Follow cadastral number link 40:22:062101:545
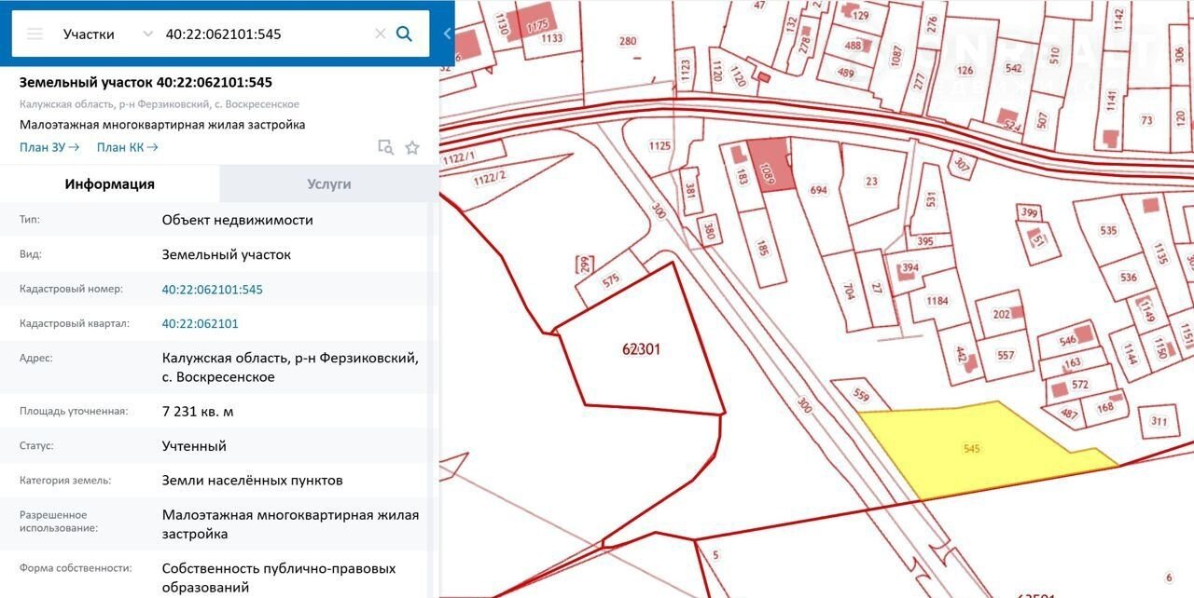The image size is (1194, 598). [212, 290]
